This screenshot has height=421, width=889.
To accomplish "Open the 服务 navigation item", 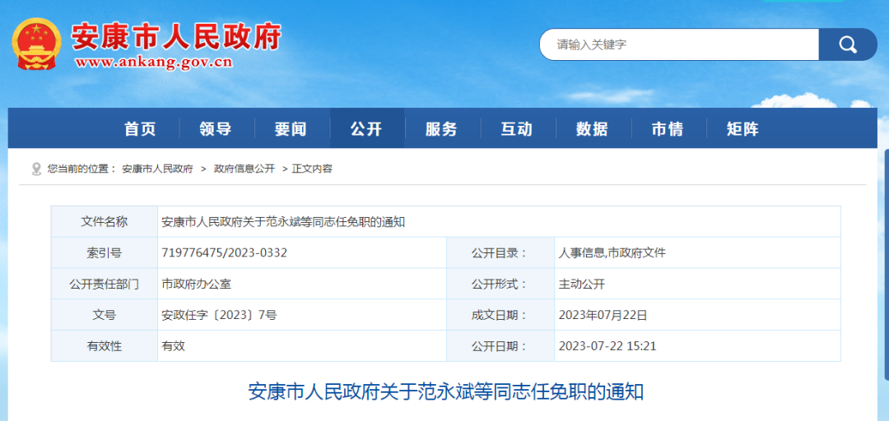I will click(x=441, y=129).
